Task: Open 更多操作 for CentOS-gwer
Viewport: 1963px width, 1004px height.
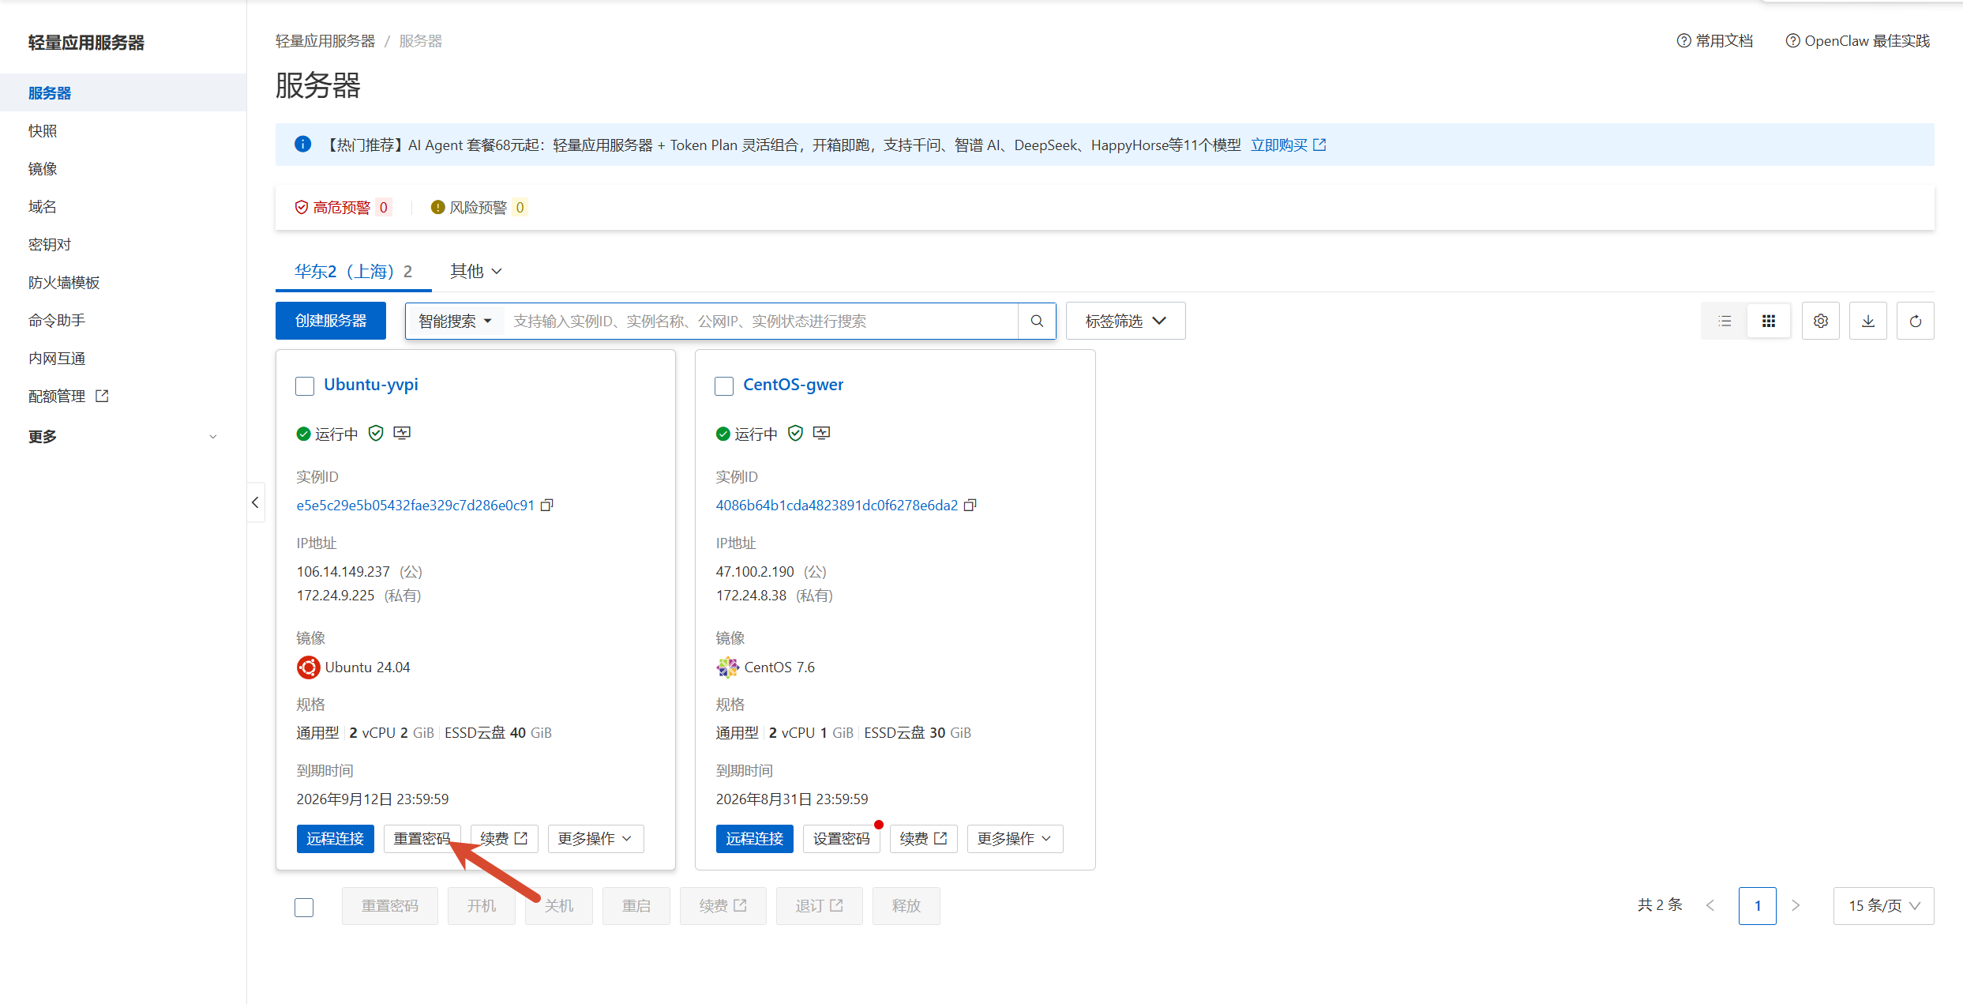Action: pos(1015,839)
